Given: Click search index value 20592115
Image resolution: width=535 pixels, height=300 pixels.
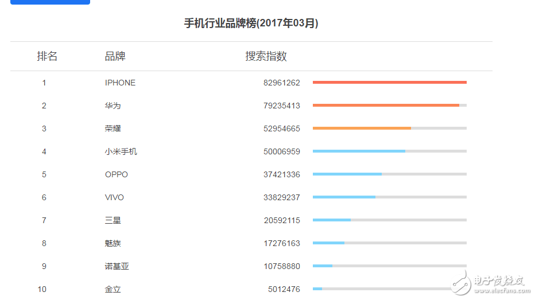Looking at the screenshot, I should (282, 220).
